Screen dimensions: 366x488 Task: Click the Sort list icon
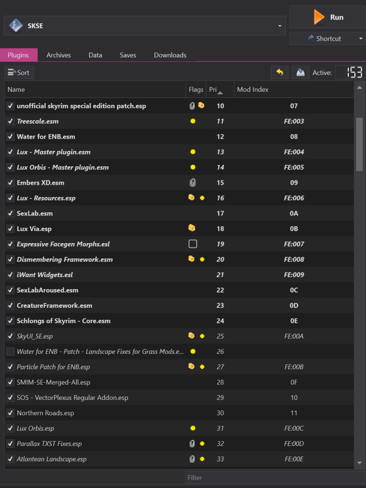click(12, 72)
